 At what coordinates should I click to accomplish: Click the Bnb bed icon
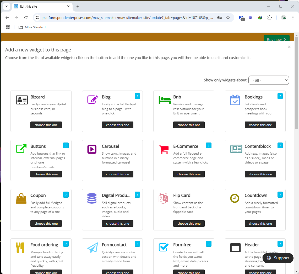pos(165,100)
